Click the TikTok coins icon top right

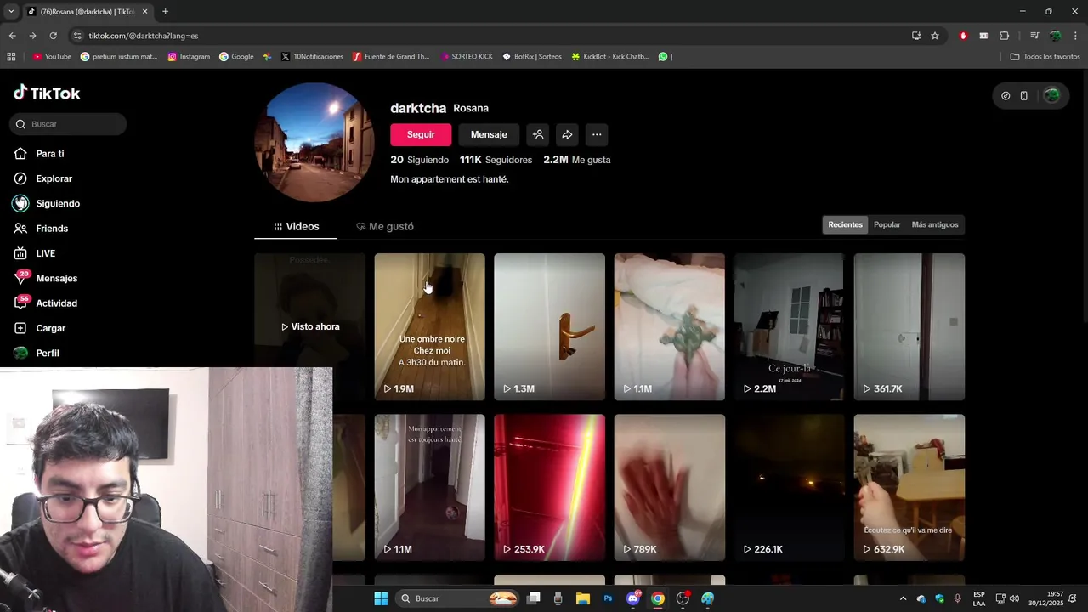point(1006,95)
